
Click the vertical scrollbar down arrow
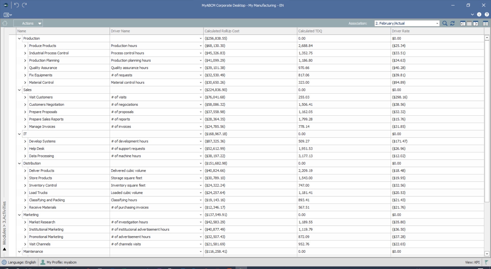point(487,254)
